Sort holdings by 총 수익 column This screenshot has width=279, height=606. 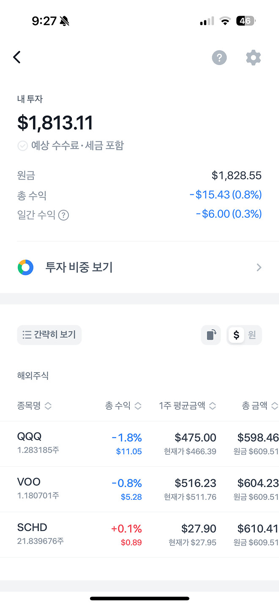click(122, 405)
